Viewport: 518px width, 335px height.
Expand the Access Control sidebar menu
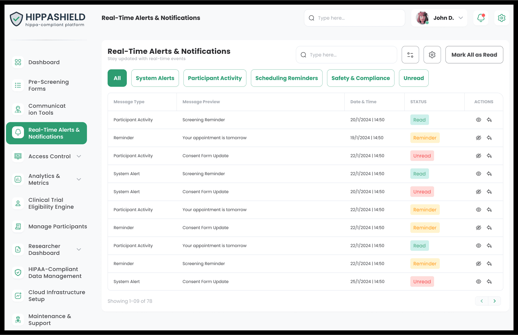[x=79, y=156]
